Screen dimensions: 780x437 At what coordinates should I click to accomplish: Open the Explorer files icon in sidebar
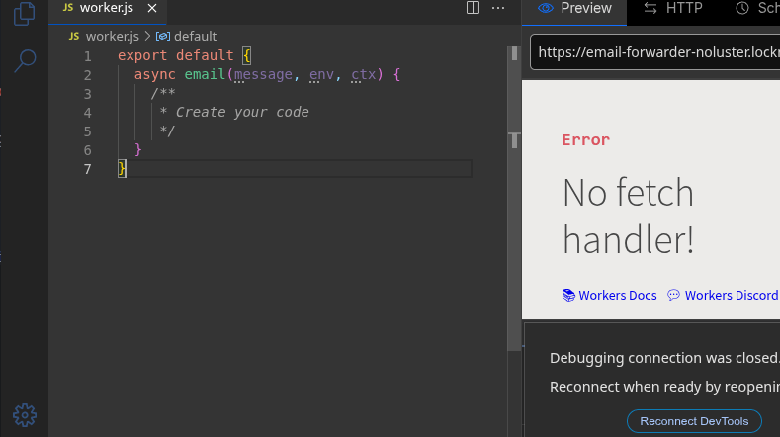[25, 14]
